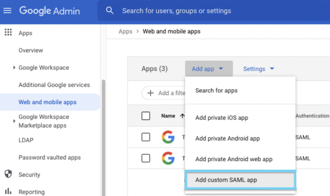Sort by Name using the arrow icon

(182, 116)
